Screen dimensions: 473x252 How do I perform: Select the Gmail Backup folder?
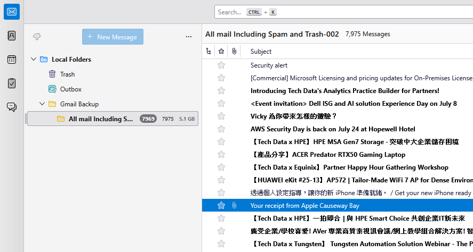(79, 104)
